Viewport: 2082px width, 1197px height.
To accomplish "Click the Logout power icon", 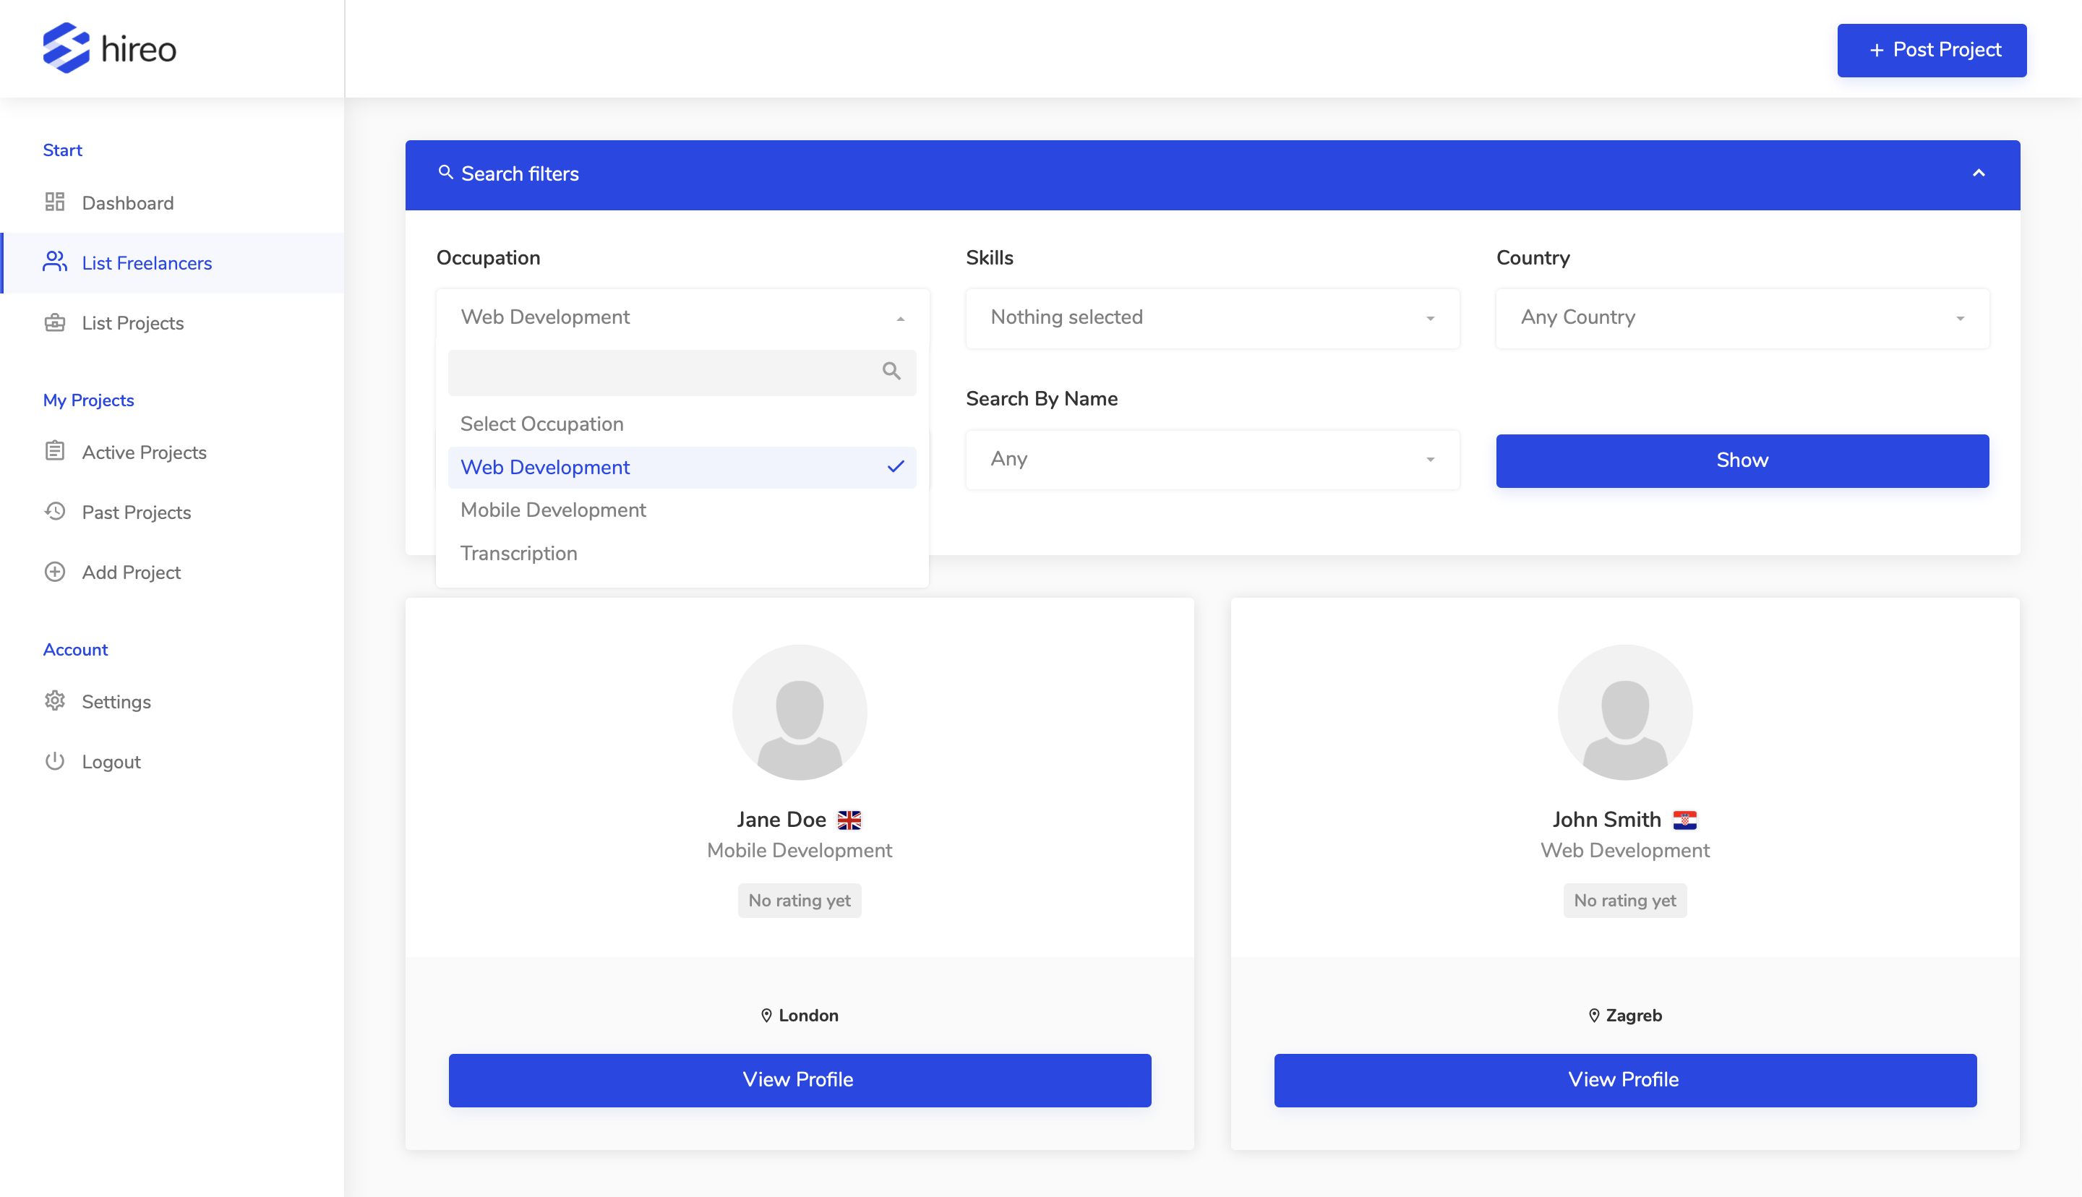I will pyautogui.click(x=55, y=761).
